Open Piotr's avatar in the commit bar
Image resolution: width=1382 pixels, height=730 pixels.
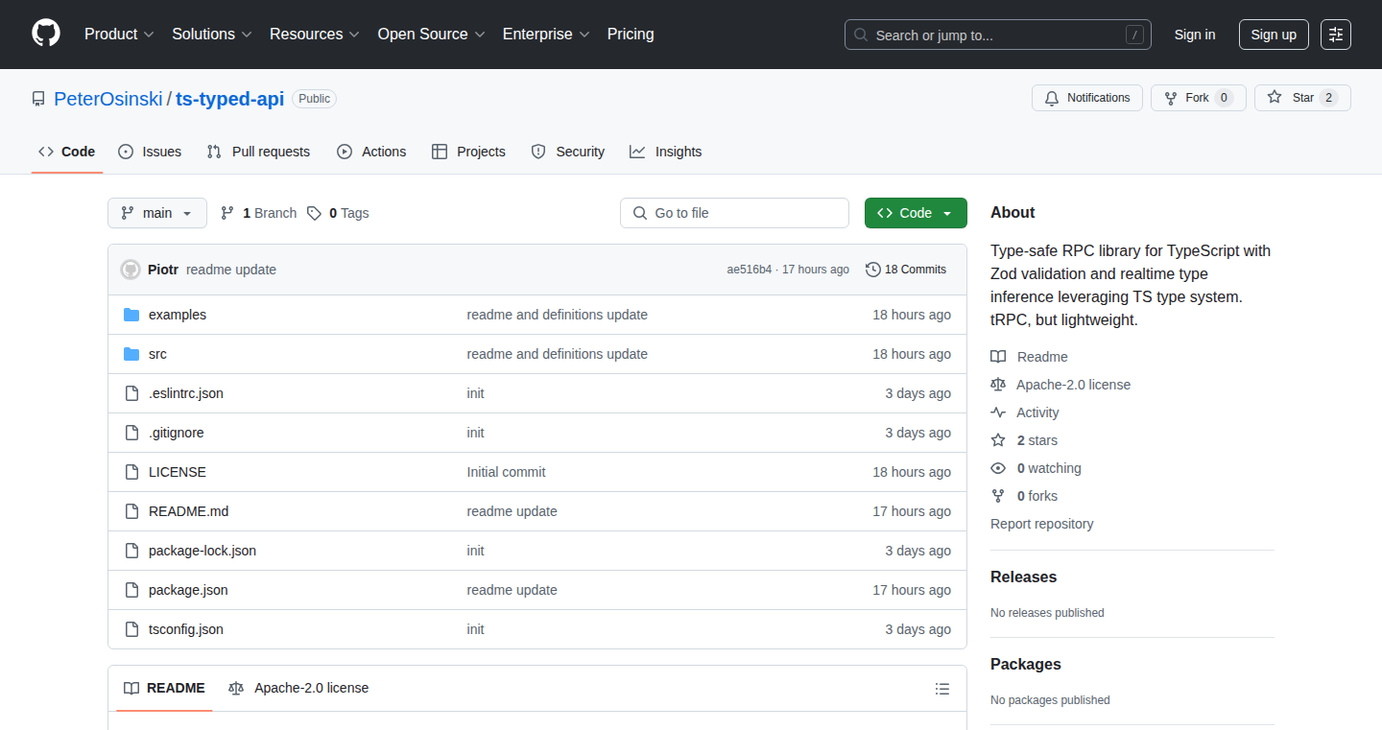click(131, 270)
